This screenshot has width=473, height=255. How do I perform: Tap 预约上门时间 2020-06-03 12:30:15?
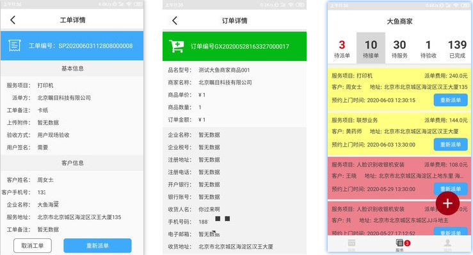(x=373, y=100)
